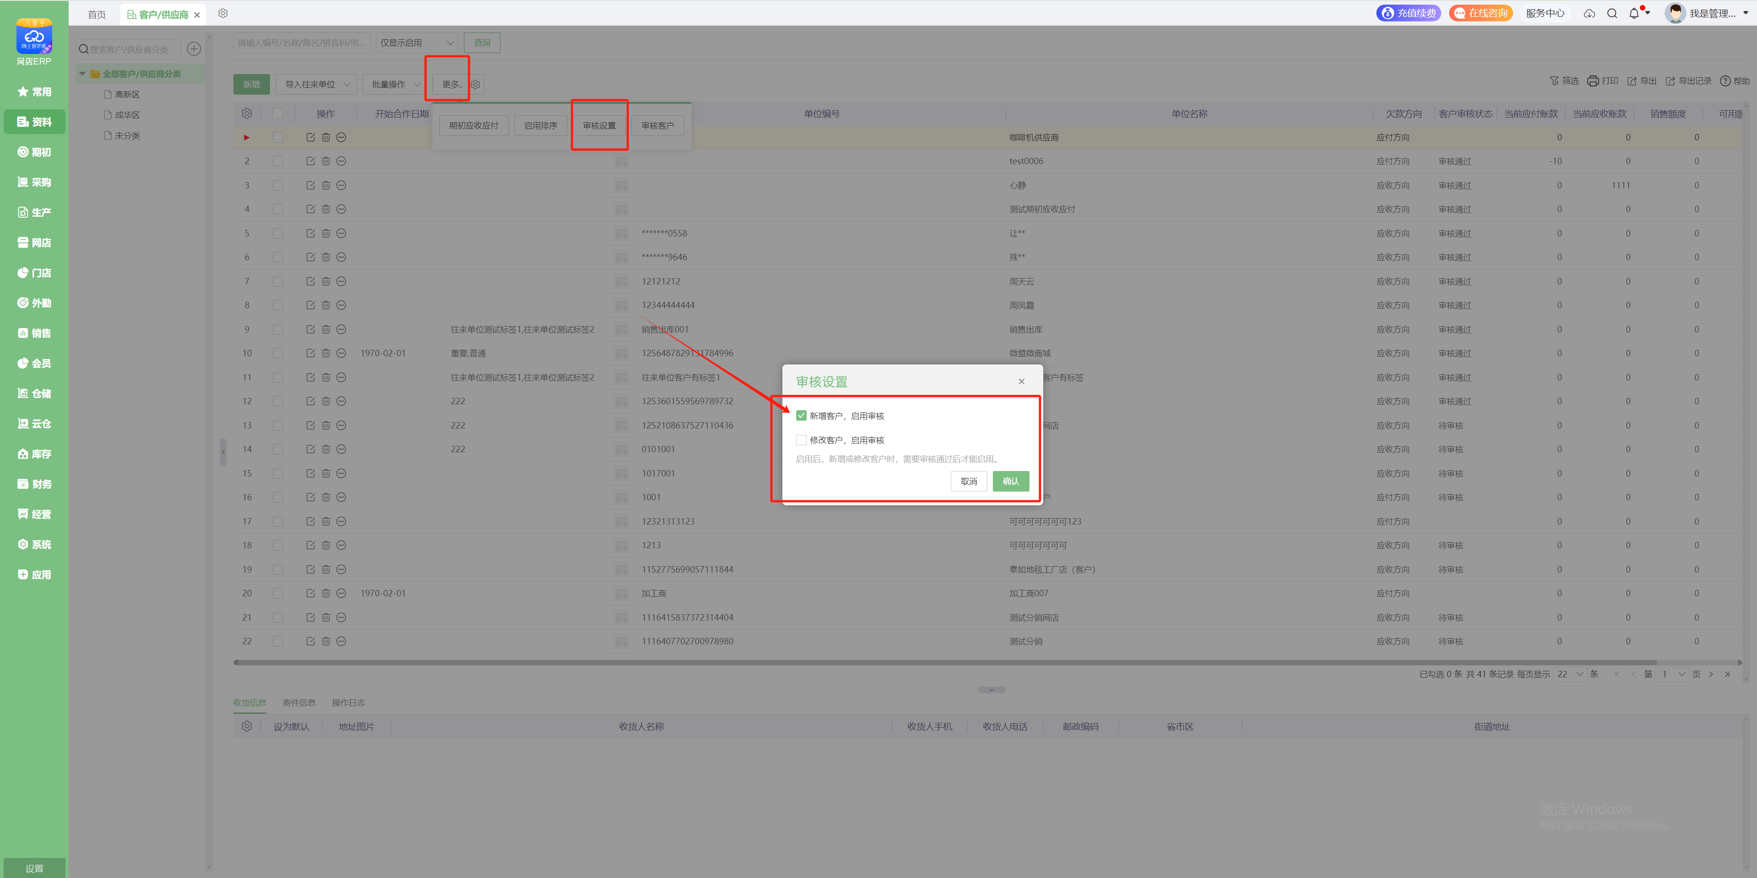Open the 外勤 sidebar menu
This screenshot has height=878, width=1757.
[x=34, y=303]
